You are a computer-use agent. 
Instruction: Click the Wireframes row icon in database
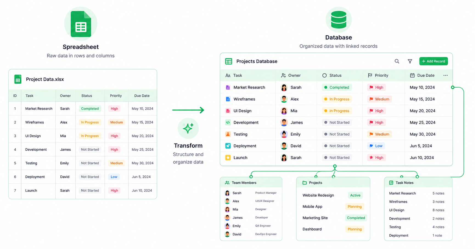228,99
